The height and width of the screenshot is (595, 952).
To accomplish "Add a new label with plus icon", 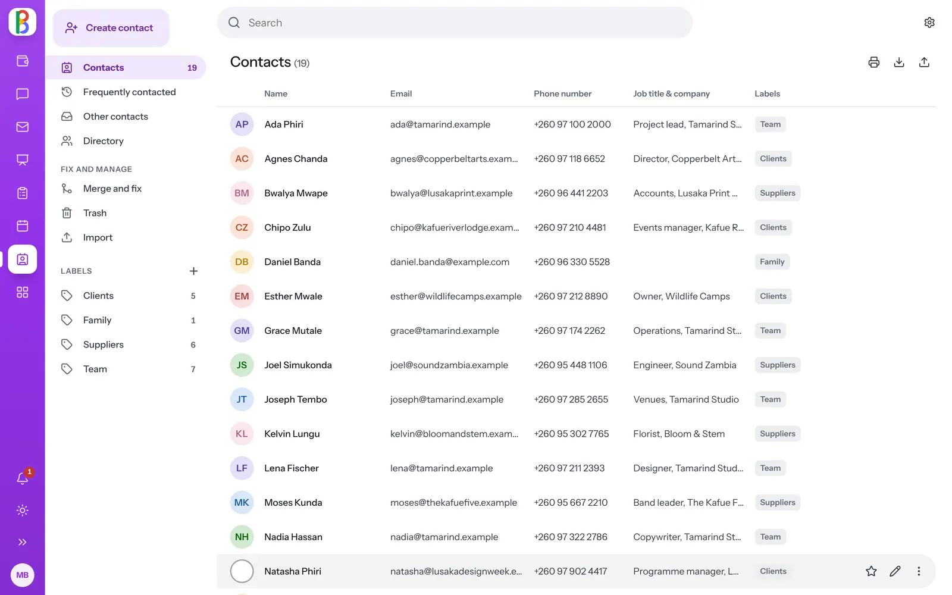I will point(193,271).
